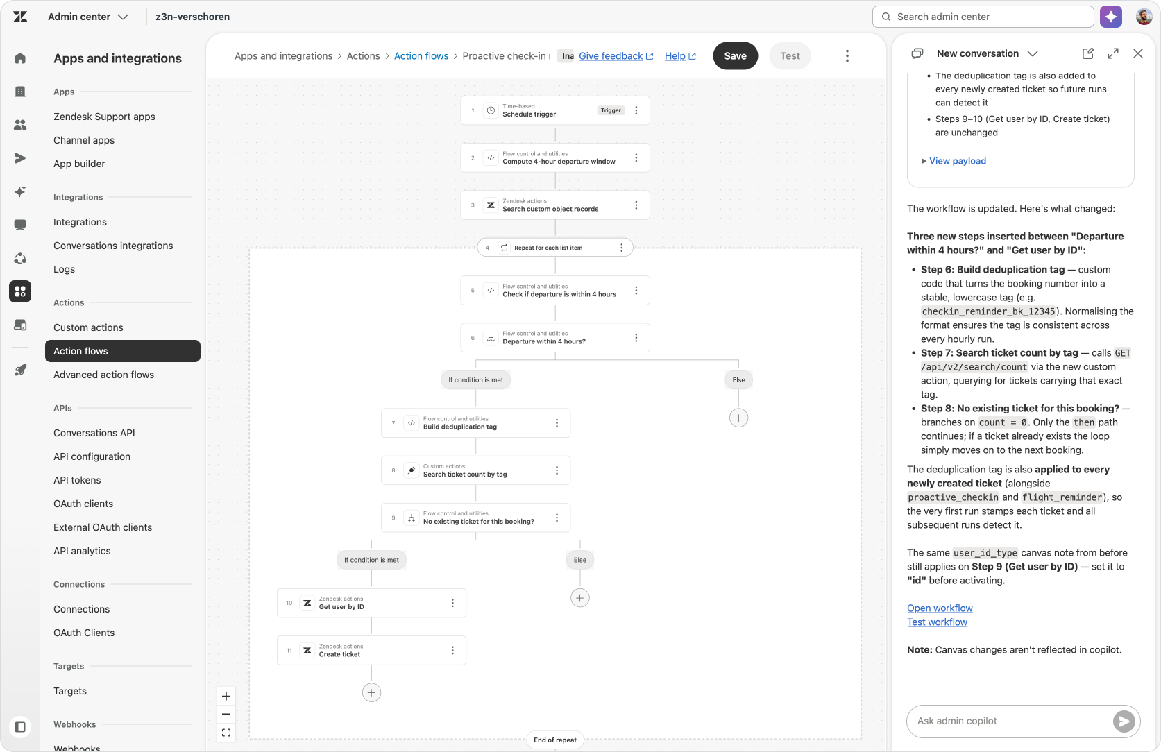Expand the copilot panel to full size

click(x=1113, y=53)
